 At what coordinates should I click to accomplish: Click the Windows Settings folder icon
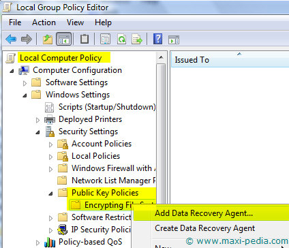(36, 95)
